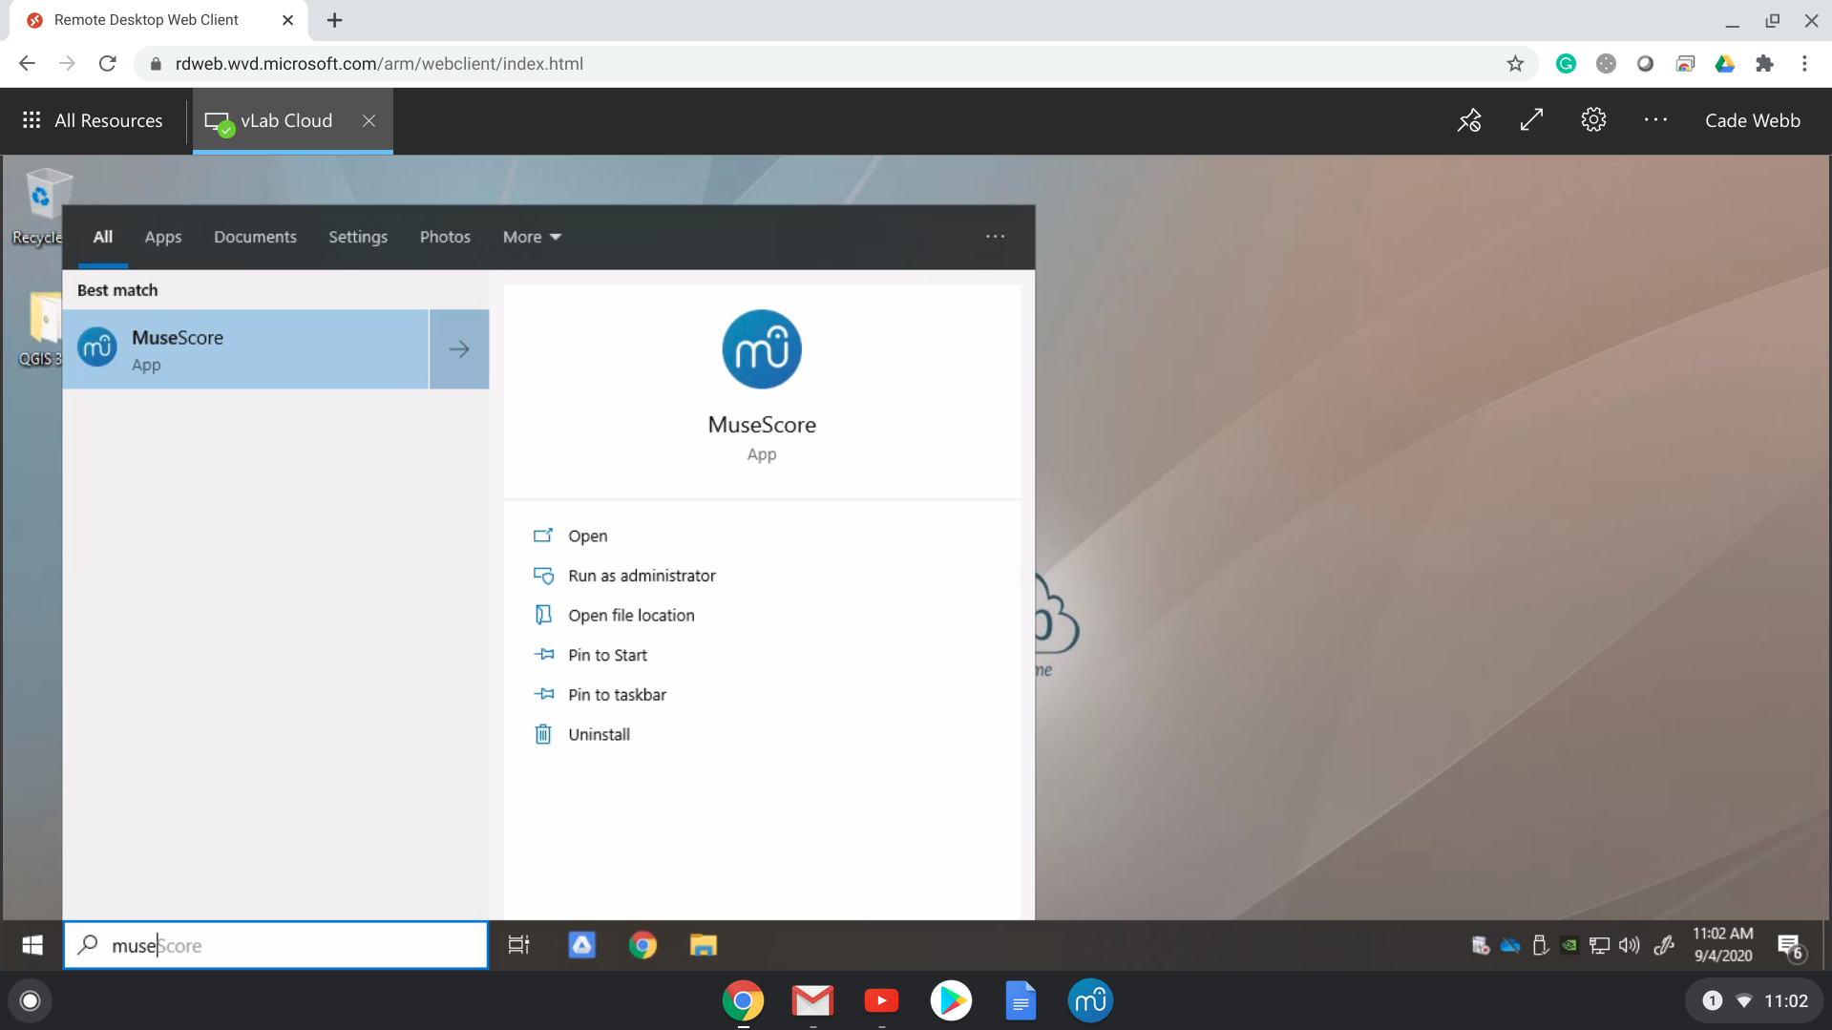Bookmark this page with the star icon

(x=1515, y=64)
